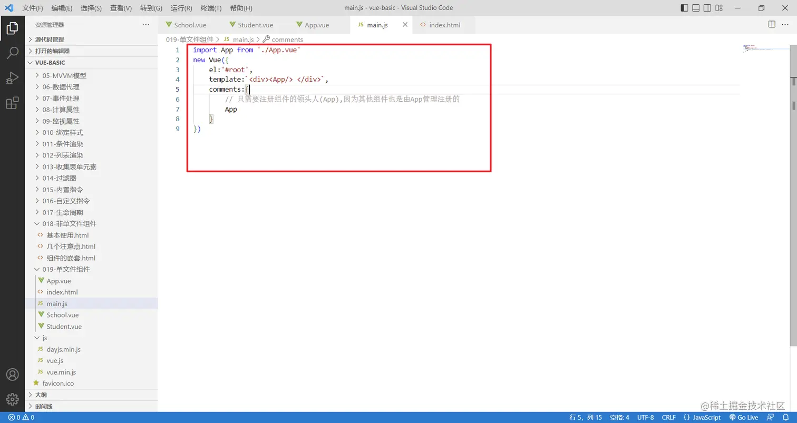Open dayjs.min.js file
This screenshot has height=423, width=797.
(91, 349)
